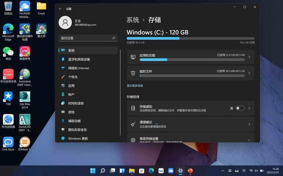Select Personalization in sidebar
This screenshot has height=176, width=283.
(x=88, y=77)
